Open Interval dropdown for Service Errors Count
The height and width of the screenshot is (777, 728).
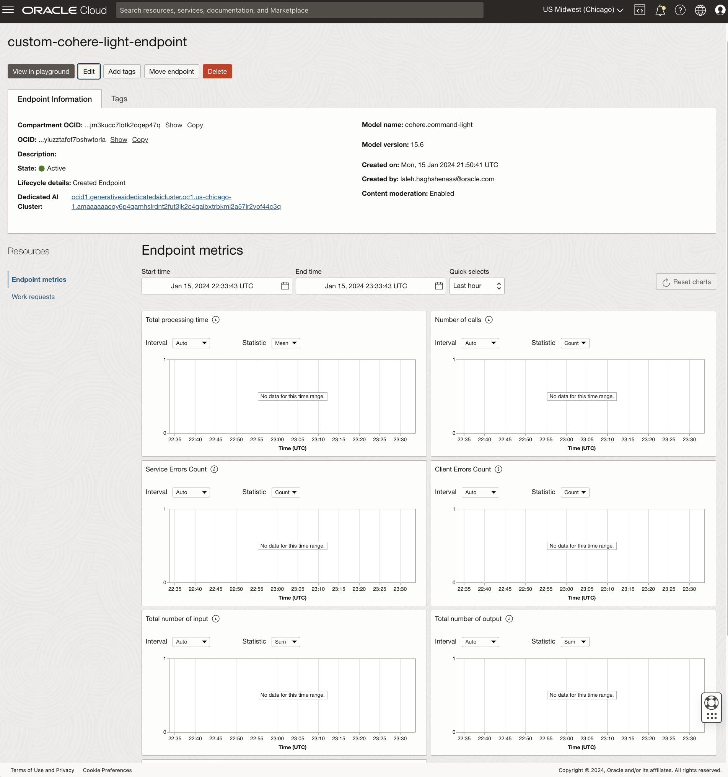tap(191, 493)
